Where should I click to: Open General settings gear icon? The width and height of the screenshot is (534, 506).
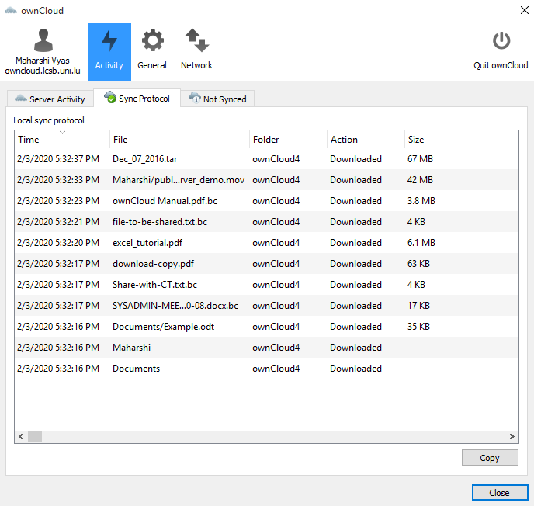click(152, 41)
